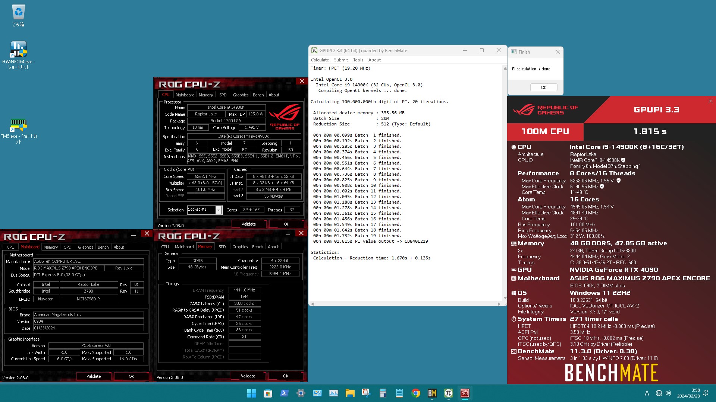716x402 pixels.
Task: Open the performance monitor graph taskbar icon
Action: 333,393
